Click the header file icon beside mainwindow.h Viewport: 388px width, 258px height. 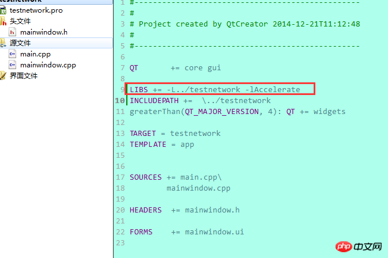point(12,32)
